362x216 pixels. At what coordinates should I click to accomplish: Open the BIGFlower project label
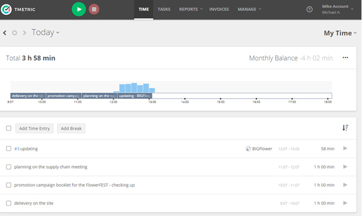(x=262, y=149)
